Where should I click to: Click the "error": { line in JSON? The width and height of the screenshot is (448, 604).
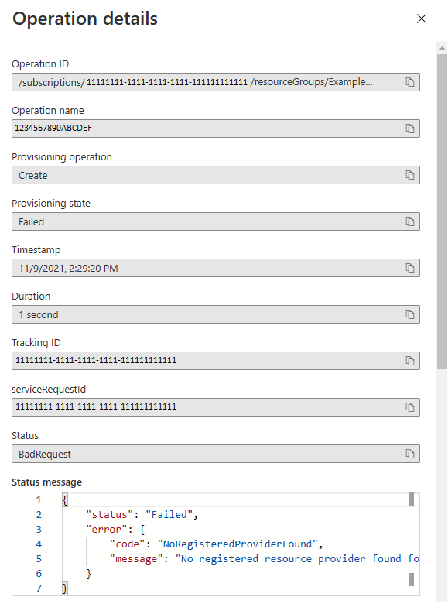tap(115, 529)
